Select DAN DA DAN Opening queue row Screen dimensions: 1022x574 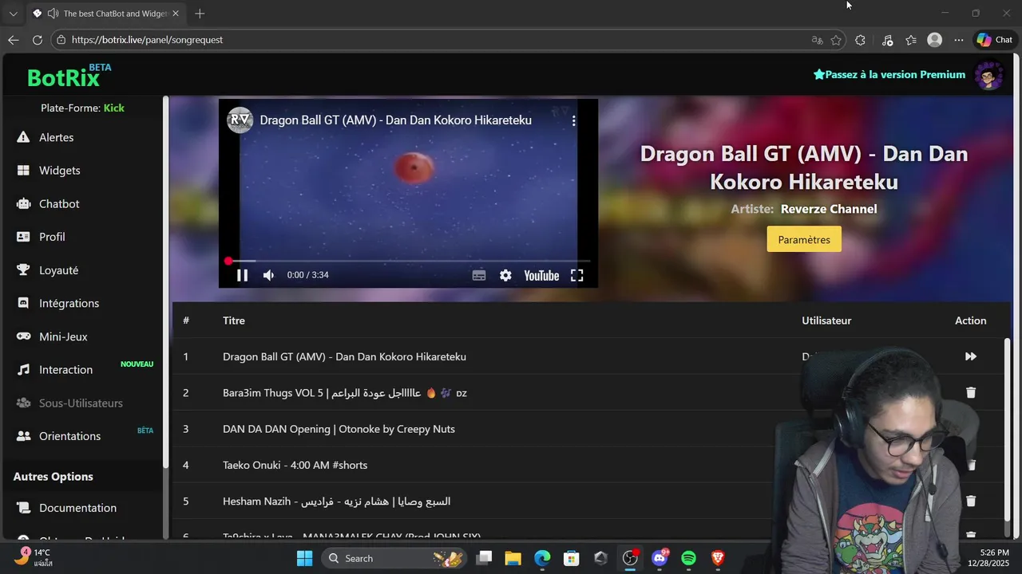click(591, 429)
